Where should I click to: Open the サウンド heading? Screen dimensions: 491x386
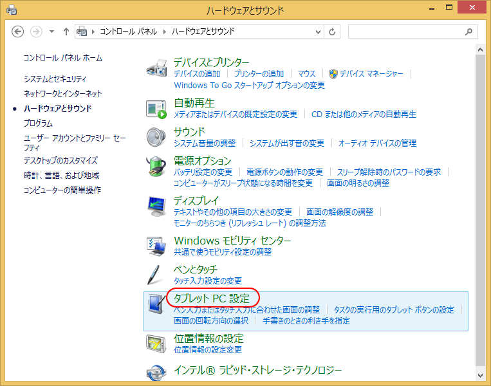click(189, 132)
